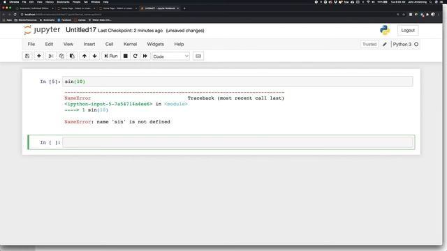Image resolution: width=447 pixels, height=251 pixels.
Task: Click the Last Checkpoint status text
Action: pyautogui.click(x=131, y=31)
